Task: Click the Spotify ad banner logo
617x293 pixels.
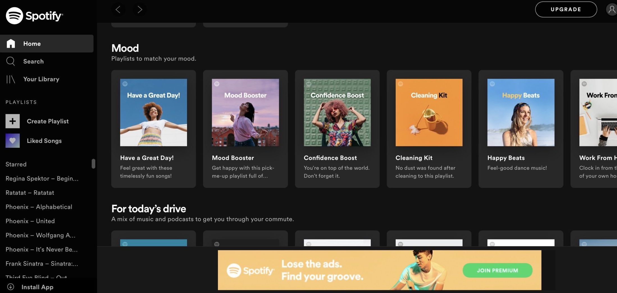Action: point(250,270)
